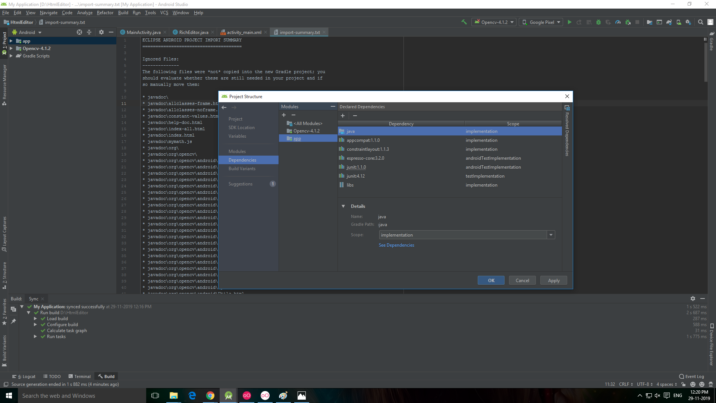
Task: Open the Event Log panel
Action: click(691, 376)
